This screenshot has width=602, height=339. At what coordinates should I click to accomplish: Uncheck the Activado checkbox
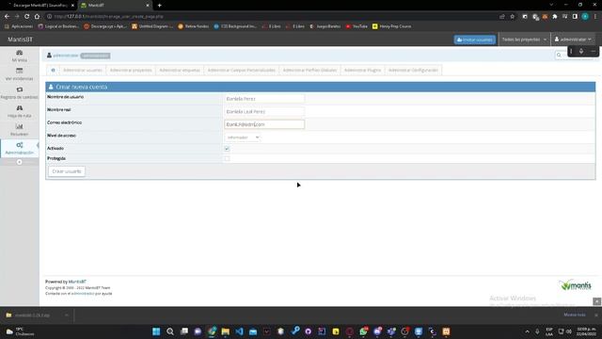pos(227,149)
